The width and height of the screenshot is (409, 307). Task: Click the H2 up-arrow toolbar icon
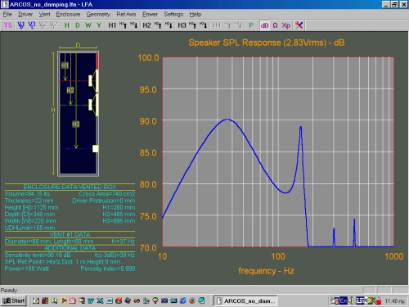pyautogui.click(x=158, y=25)
